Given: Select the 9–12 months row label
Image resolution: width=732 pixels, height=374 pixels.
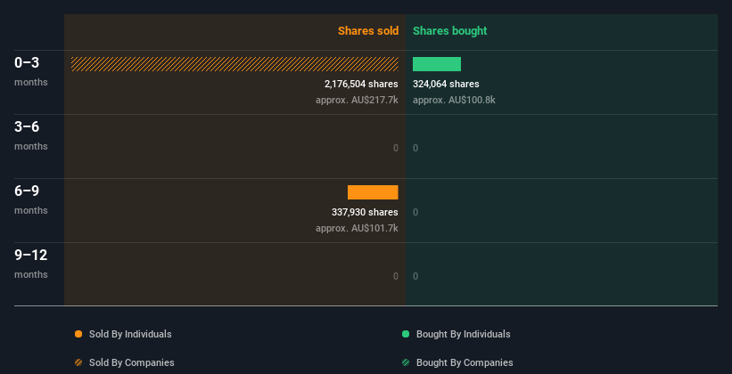Looking at the screenshot, I should point(31,263).
